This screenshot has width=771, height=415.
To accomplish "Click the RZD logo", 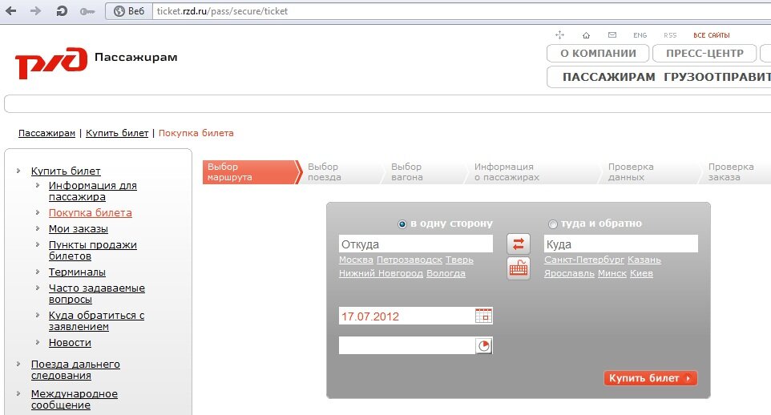I will tap(51, 62).
